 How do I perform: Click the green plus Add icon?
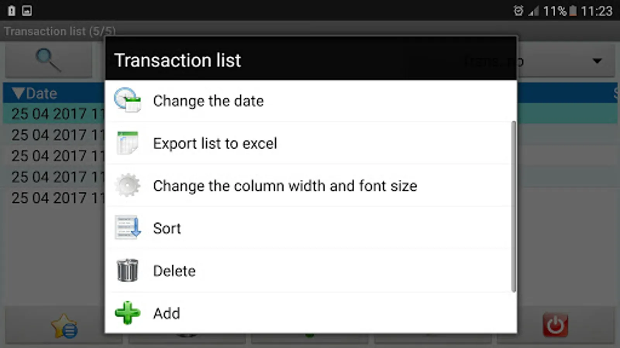tap(127, 313)
